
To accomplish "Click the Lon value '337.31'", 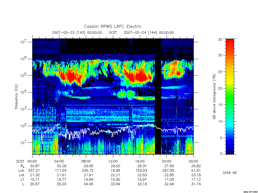I will [x=34, y=171].
